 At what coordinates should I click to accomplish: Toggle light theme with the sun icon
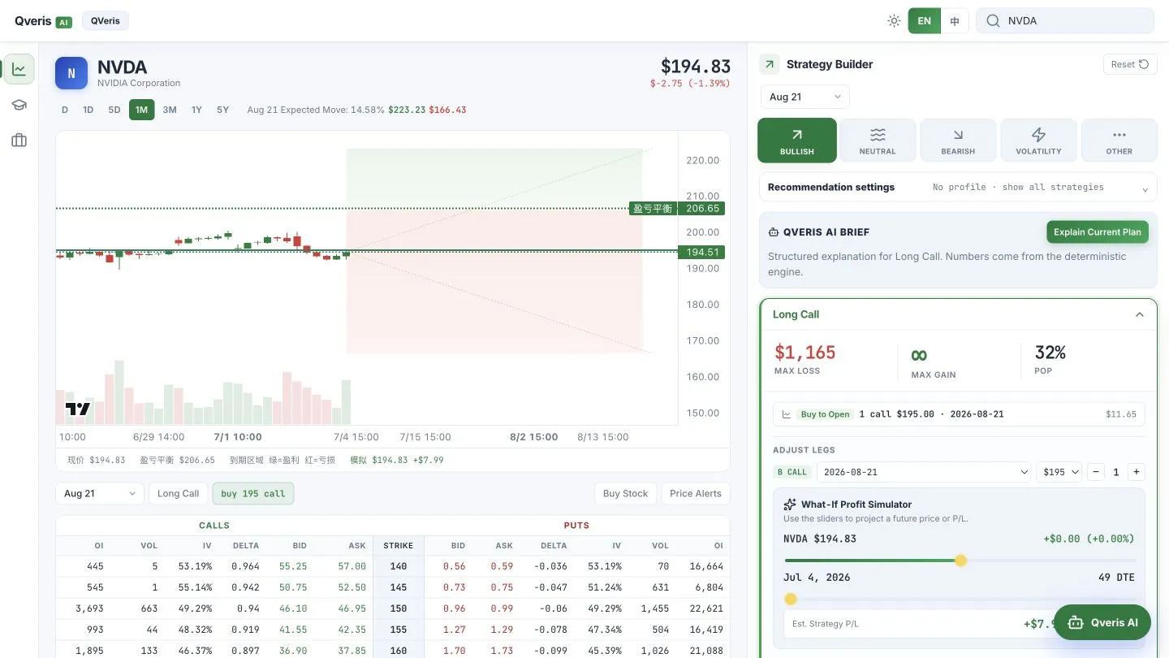pos(894,21)
